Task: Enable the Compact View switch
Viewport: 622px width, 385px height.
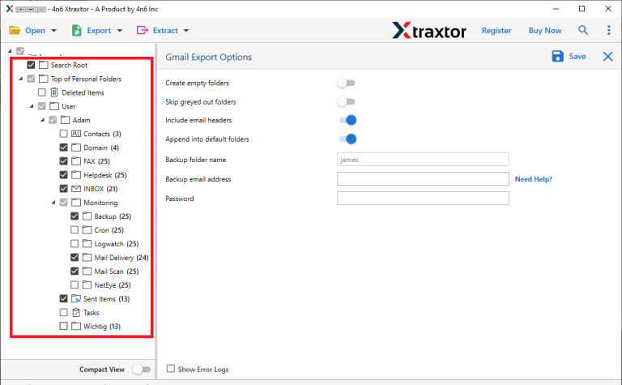Action: tap(142, 370)
